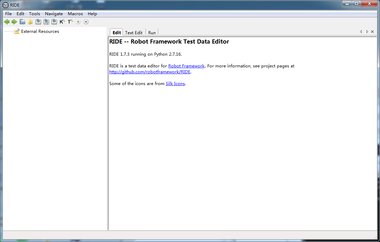Screen dimensions: 380x242
Task: Click the heading 'RIDE -- Robot Framework Test Data Editor'
Action: click(x=169, y=41)
